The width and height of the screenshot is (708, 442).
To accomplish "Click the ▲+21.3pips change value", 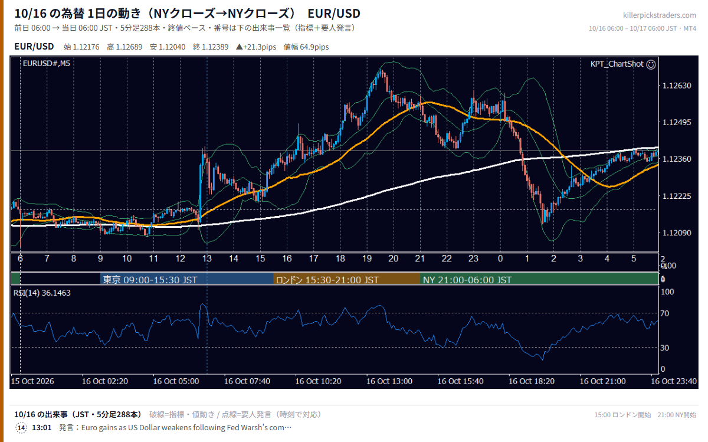I will pos(257,47).
